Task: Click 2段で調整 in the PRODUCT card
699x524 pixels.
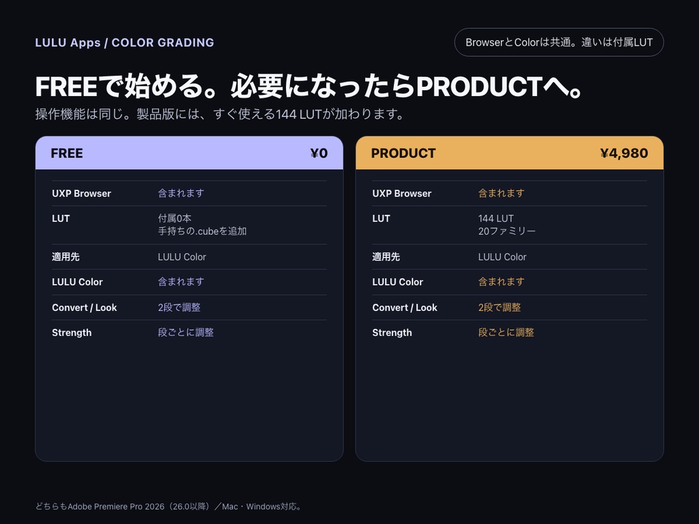Action: click(500, 308)
